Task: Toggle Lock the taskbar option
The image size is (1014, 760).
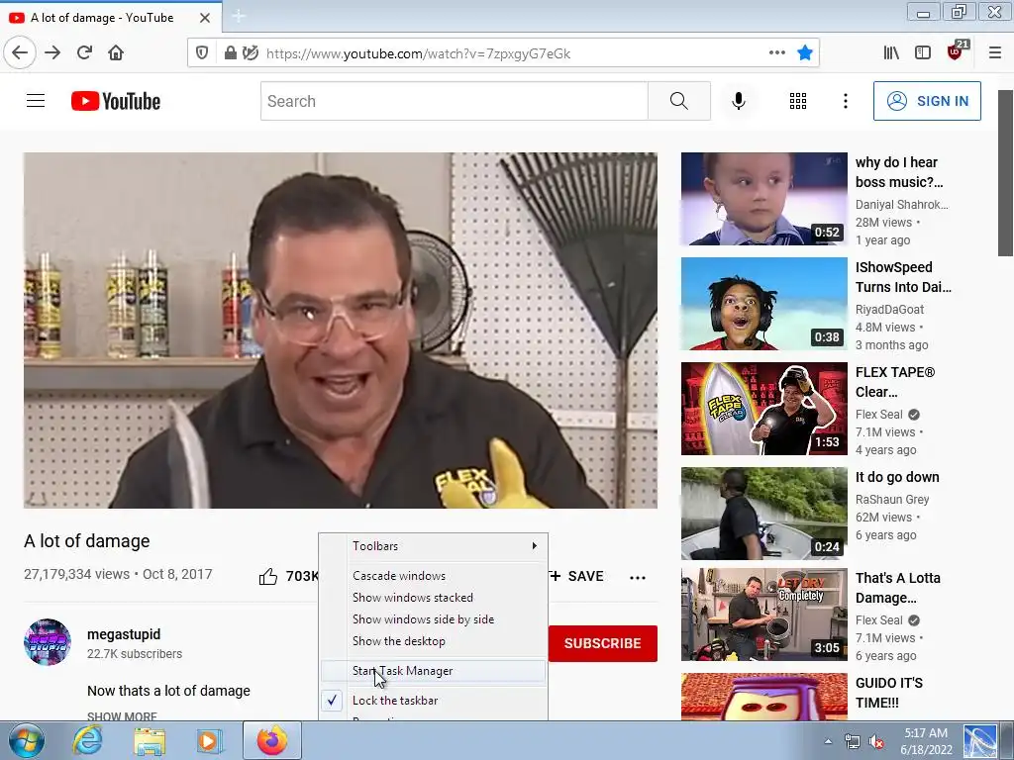Action: click(434, 701)
